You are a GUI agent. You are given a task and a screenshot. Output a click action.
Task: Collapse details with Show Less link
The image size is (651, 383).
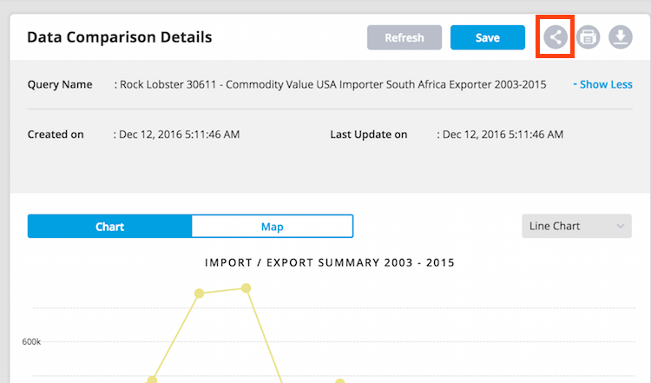(602, 84)
